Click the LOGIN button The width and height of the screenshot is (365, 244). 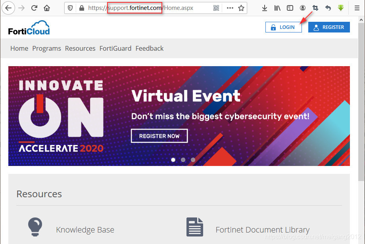(x=284, y=27)
